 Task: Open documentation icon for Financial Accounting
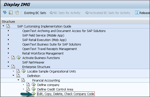click(23, 80)
